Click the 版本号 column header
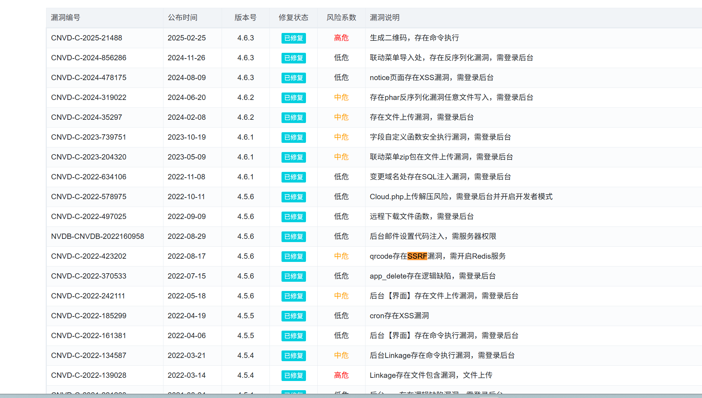Viewport: 702px width, 398px height. tap(245, 17)
